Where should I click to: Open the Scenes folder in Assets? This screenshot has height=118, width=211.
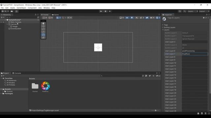point(35,86)
